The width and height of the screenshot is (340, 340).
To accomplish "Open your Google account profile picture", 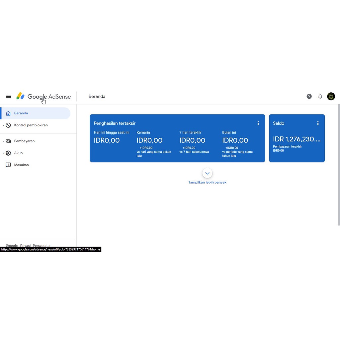I will (331, 96).
